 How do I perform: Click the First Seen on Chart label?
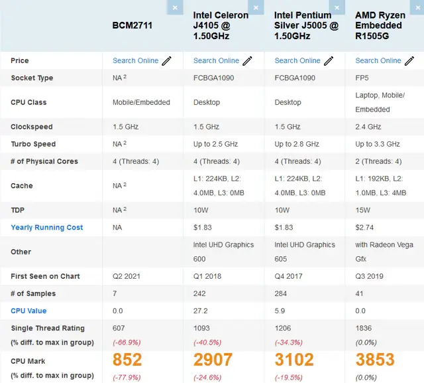pyautogui.click(x=45, y=276)
